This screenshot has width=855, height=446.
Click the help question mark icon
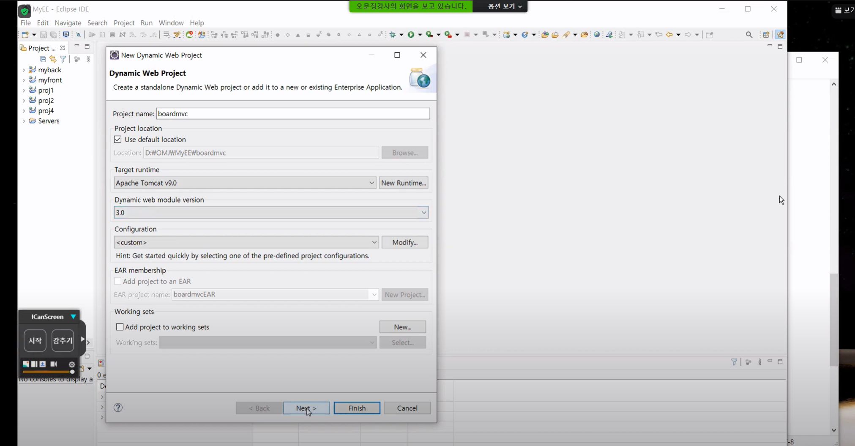pos(118,408)
